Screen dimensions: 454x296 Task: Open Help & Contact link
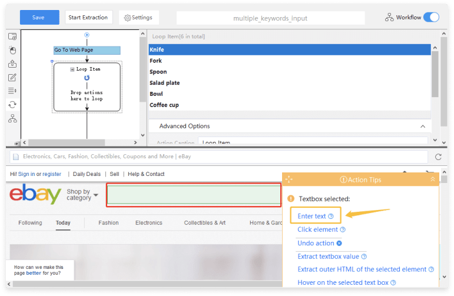pyautogui.click(x=146, y=174)
